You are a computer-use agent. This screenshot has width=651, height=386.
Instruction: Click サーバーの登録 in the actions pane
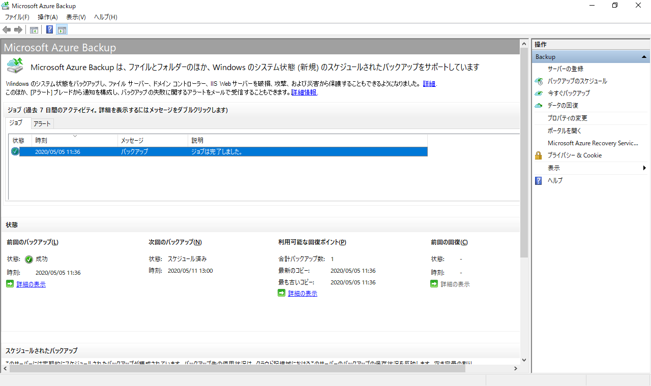click(x=566, y=69)
